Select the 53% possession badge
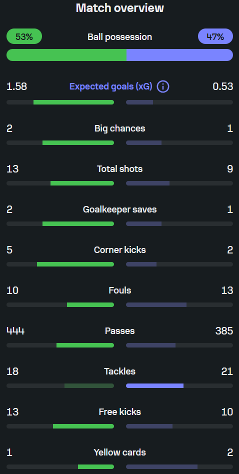The image size is (239, 474). [24, 36]
